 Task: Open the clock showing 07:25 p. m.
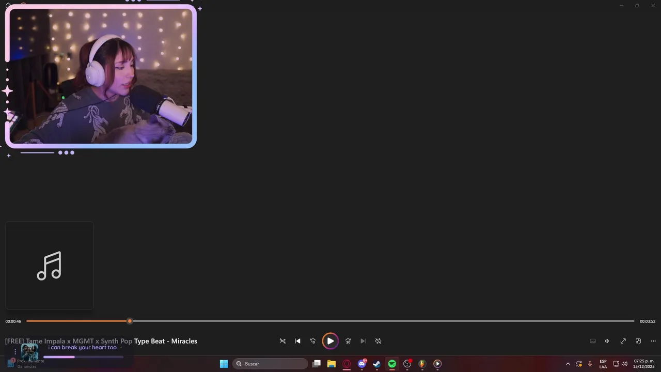644,364
